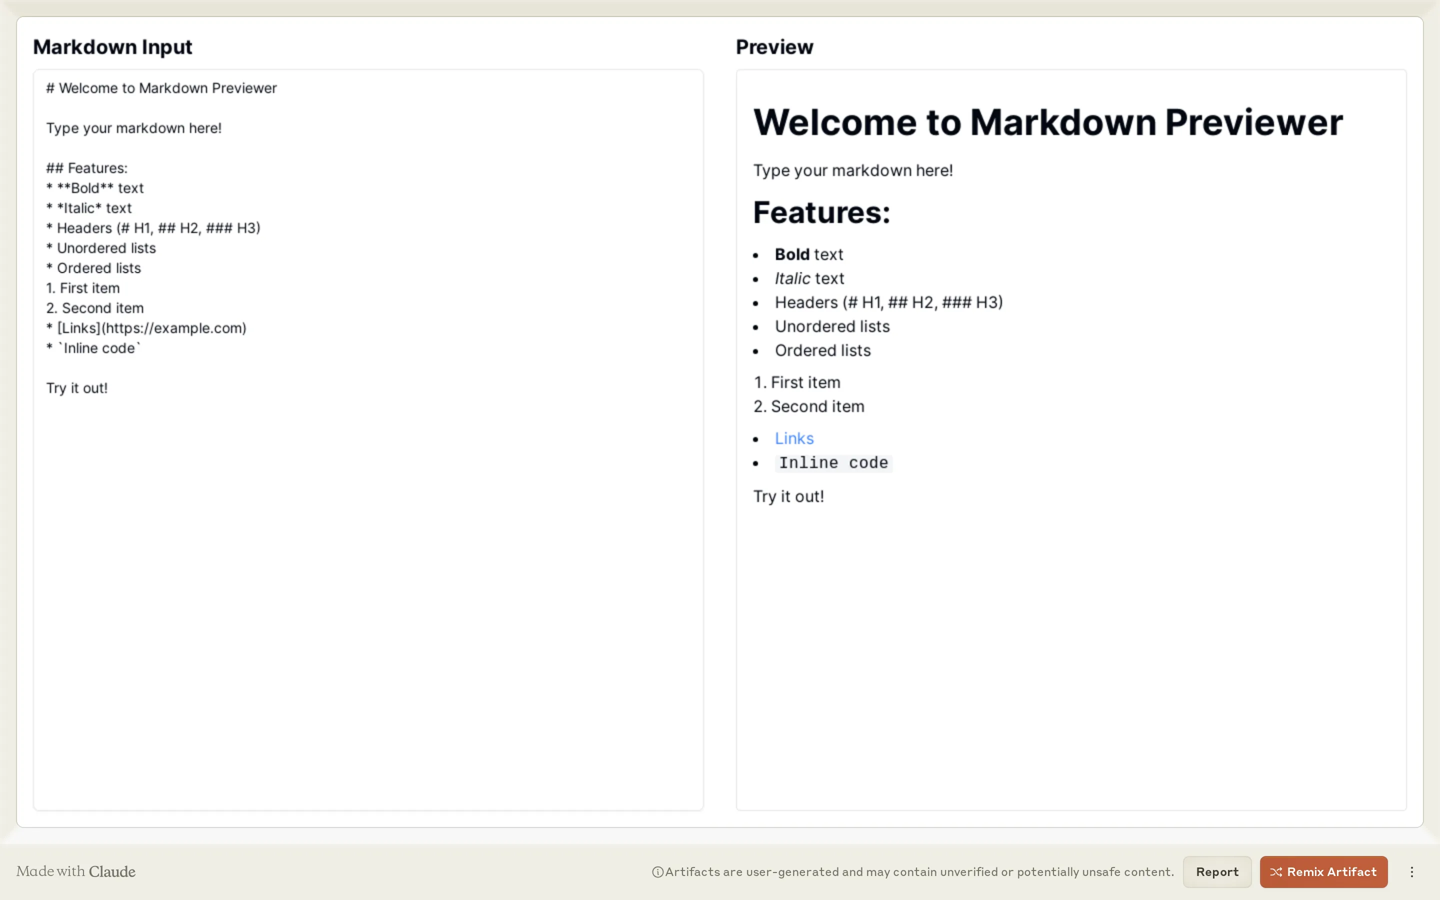Click the 'Type your markdown here!' text in preview
This screenshot has width=1440, height=900.
tap(852, 170)
